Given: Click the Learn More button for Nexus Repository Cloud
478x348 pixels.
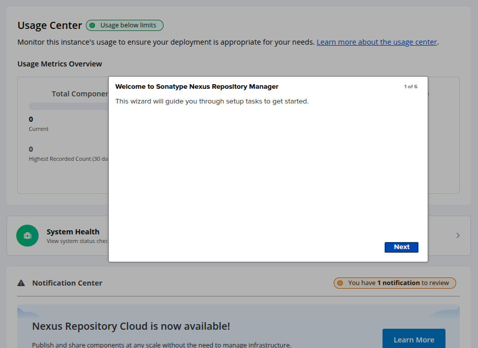Looking at the screenshot, I should coord(413,339).
